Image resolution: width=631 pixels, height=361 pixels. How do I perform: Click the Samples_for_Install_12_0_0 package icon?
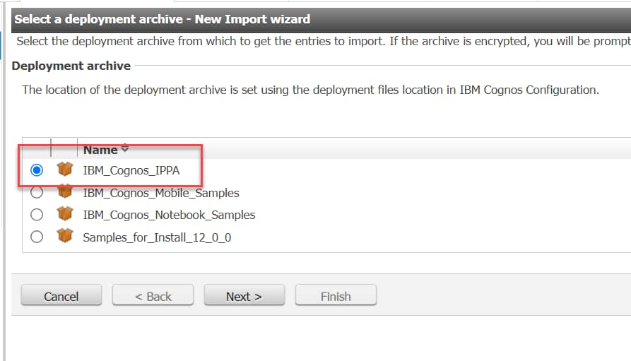[x=65, y=237]
